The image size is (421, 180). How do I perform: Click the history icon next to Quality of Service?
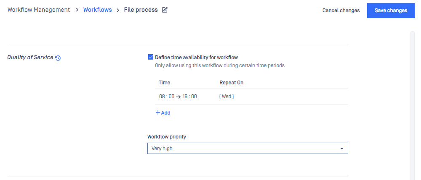coord(58,58)
